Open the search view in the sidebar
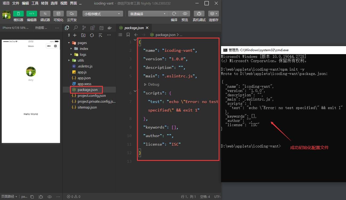 coord(76,28)
